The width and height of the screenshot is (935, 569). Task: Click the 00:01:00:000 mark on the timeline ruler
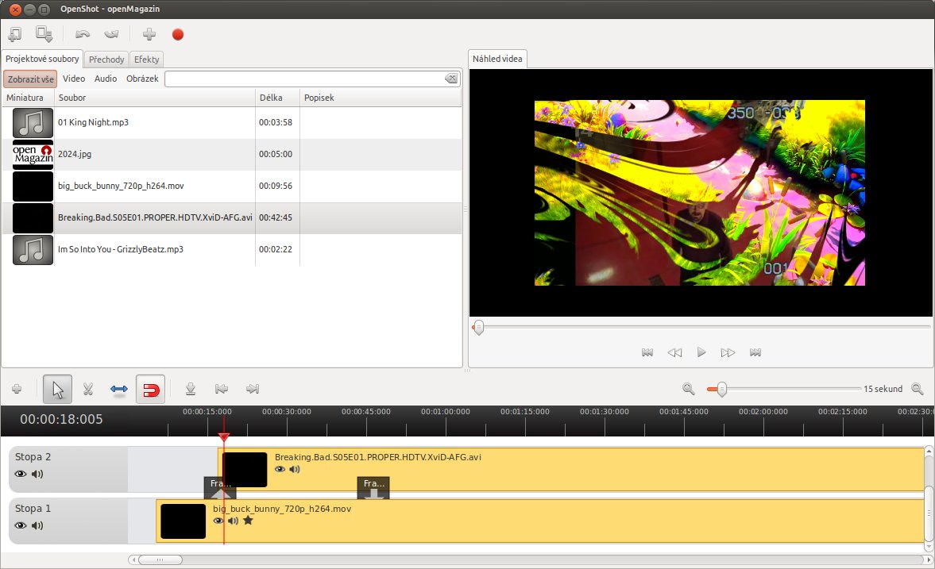point(446,412)
